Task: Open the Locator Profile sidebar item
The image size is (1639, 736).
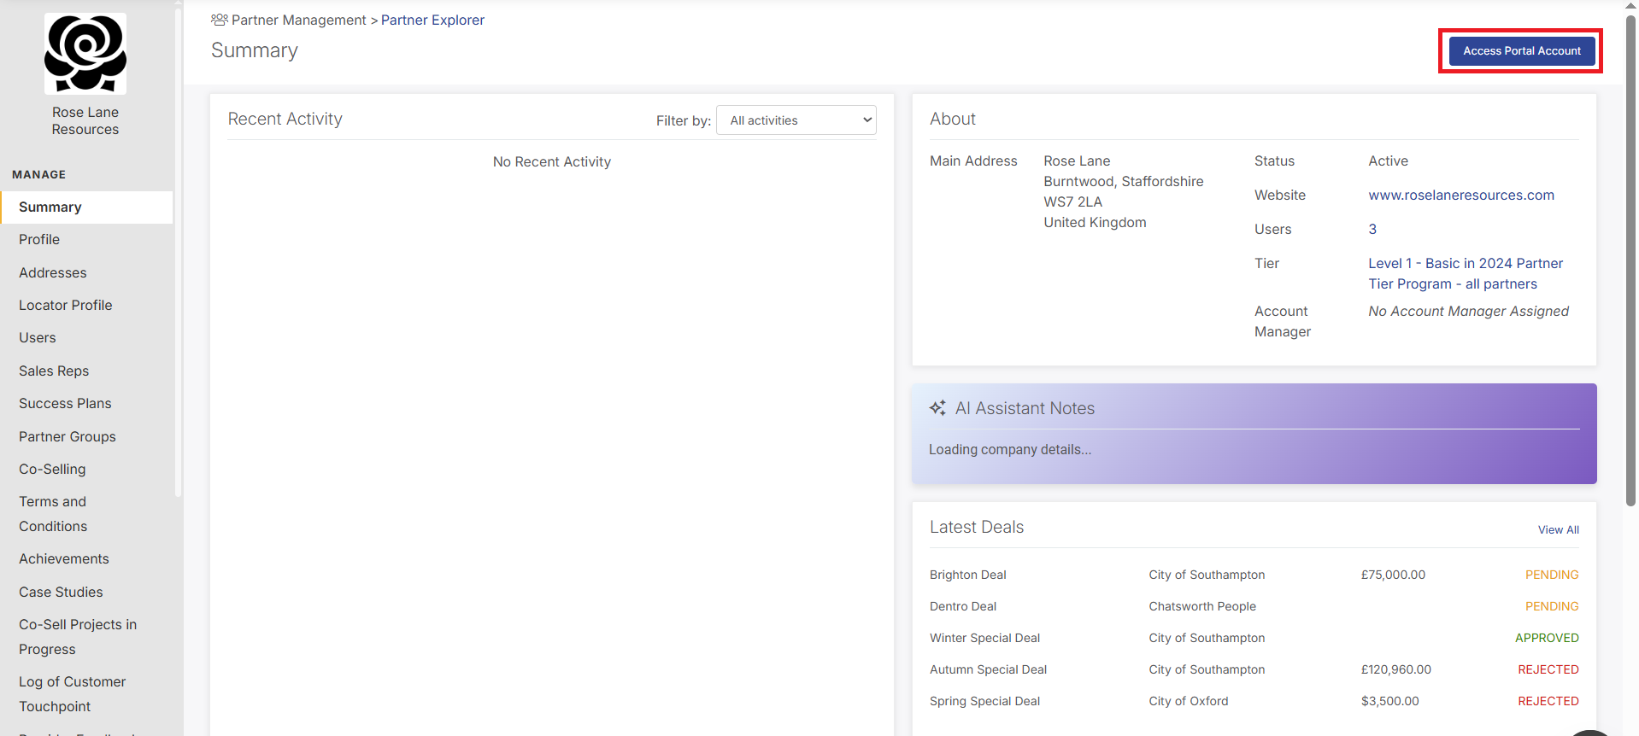Action: point(66,305)
